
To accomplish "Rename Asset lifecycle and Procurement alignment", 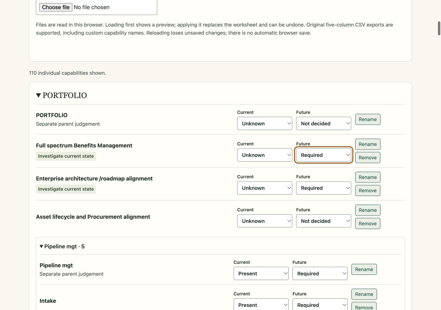I will pyautogui.click(x=368, y=210).
